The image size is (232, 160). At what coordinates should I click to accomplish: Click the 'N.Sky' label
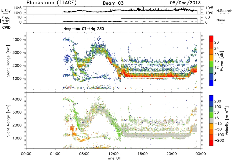pyautogui.click(x=6, y=11)
